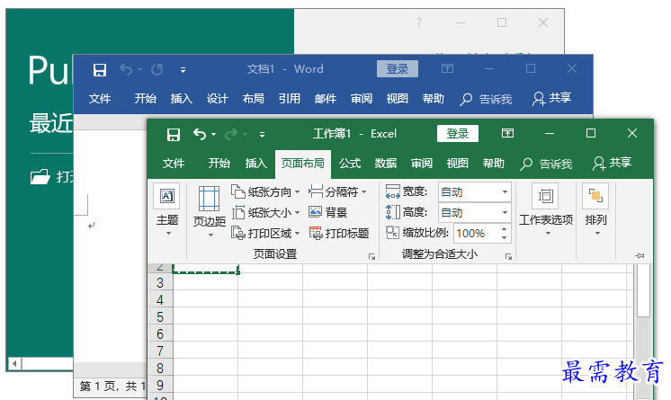Click Word 告诉我 search box
This screenshot has width=671, height=400.
486,99
